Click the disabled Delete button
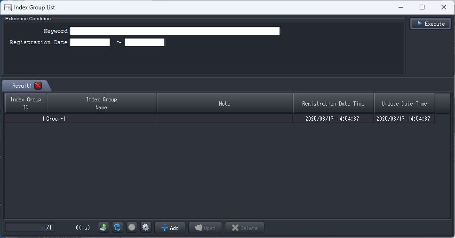455x238 pixels. 244,228
